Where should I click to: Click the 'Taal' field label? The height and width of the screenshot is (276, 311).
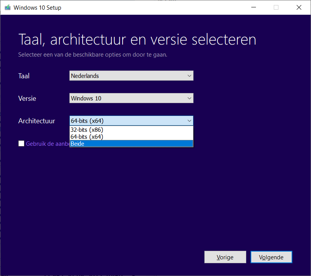(x=24, y=76)
